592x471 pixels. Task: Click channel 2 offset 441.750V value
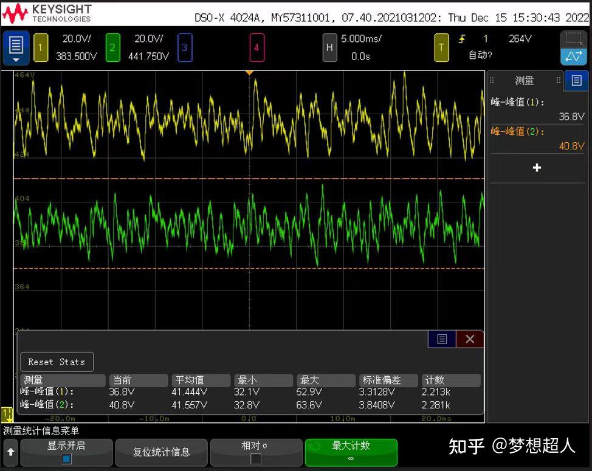148,57
